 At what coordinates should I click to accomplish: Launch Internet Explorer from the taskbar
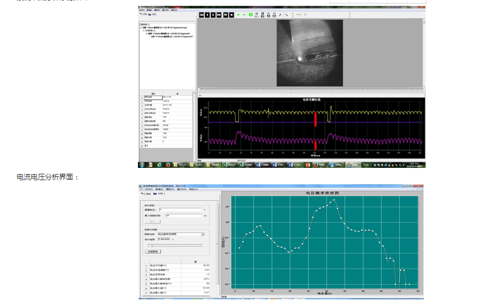(159, 165)
